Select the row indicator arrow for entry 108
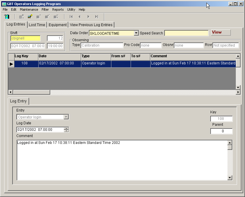The image size is (245, 197). click(11, 64)
